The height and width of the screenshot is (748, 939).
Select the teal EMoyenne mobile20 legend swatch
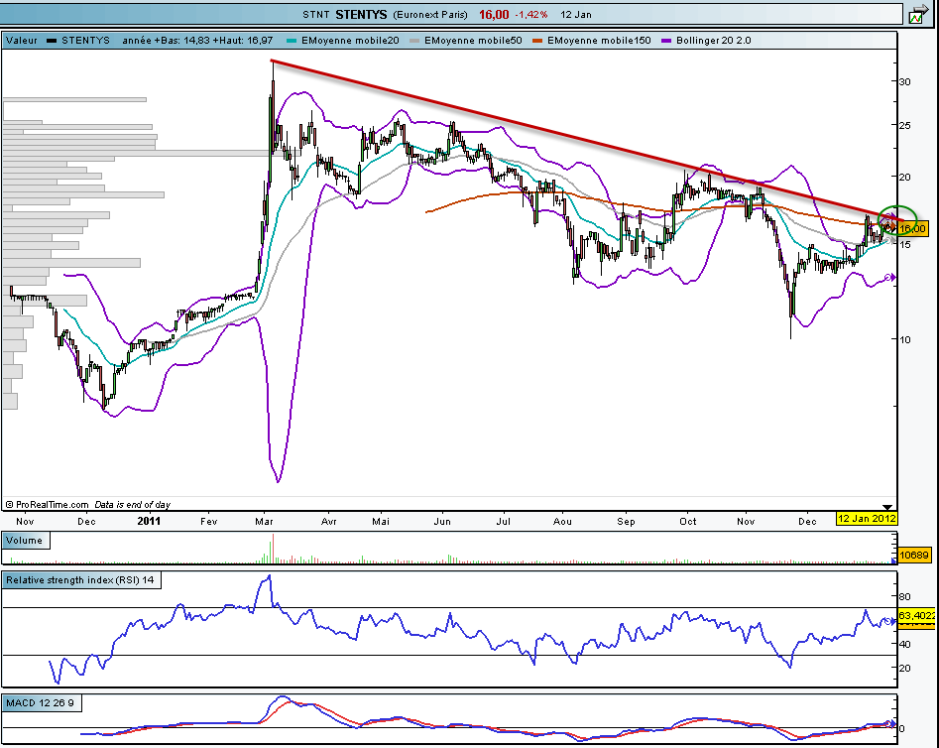coord(292,41)
